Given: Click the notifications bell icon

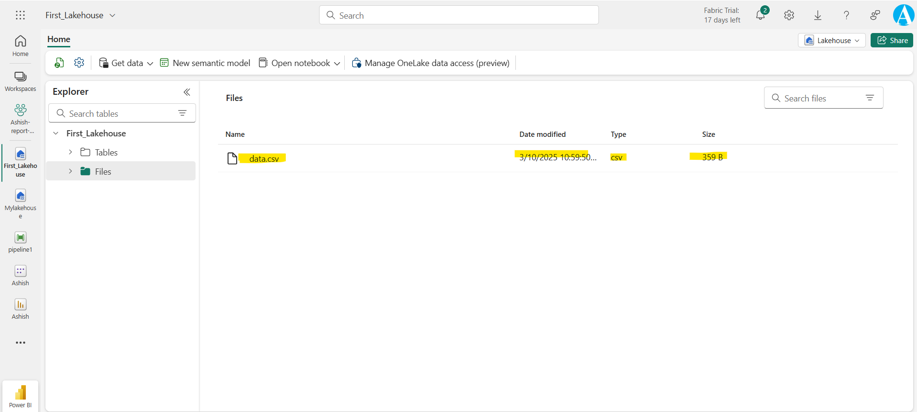Looking at the screenshot, I should click(760, 15).
